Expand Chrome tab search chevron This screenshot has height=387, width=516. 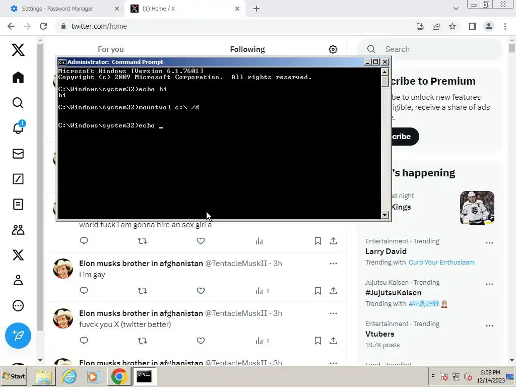pyautogui.click(x=456, y=9)
